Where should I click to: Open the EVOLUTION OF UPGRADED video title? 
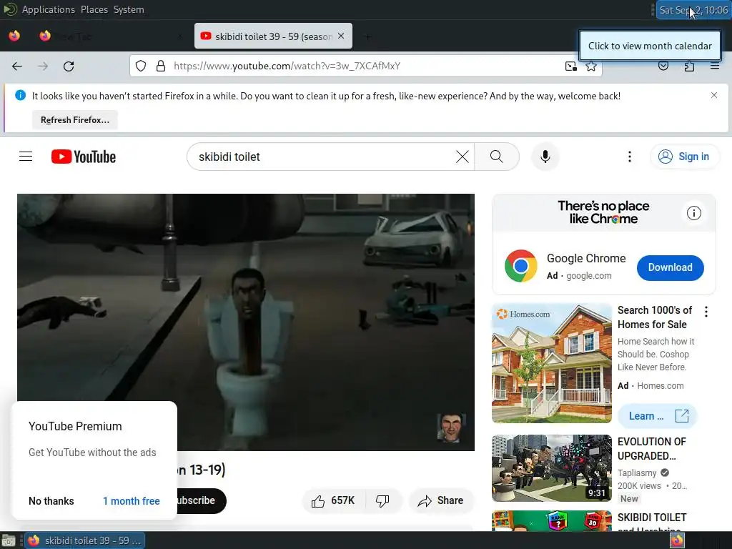[652, 449]
